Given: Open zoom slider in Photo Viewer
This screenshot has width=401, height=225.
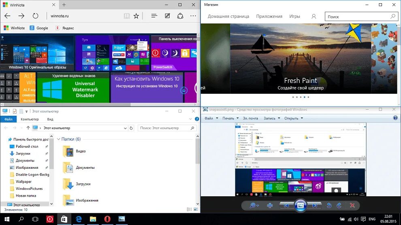Looking at the screenshot, I should click(x=254, y=205).
